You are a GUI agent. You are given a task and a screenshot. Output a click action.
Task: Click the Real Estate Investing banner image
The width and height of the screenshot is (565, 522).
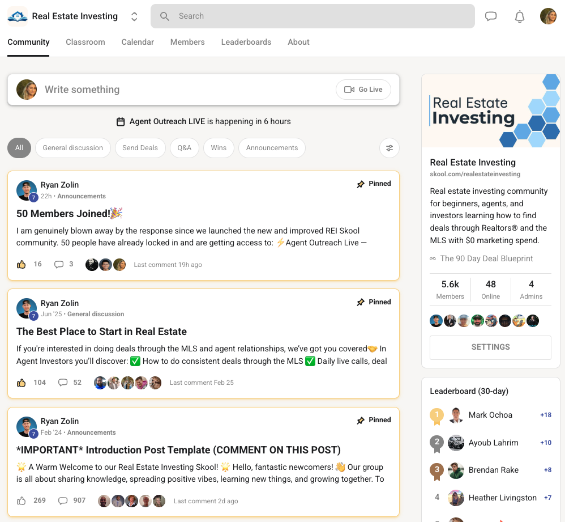tap(491, 111)
